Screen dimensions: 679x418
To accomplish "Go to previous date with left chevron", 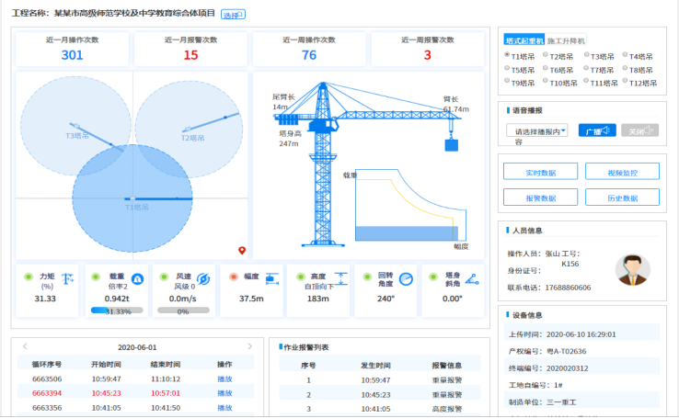I will pos(25,346).
